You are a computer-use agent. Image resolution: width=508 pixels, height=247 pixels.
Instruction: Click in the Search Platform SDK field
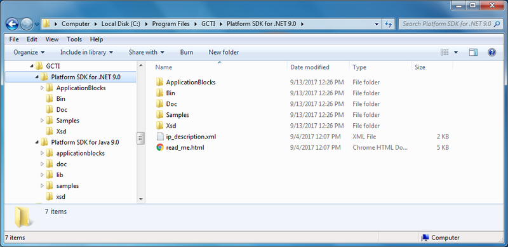[446, 24]
